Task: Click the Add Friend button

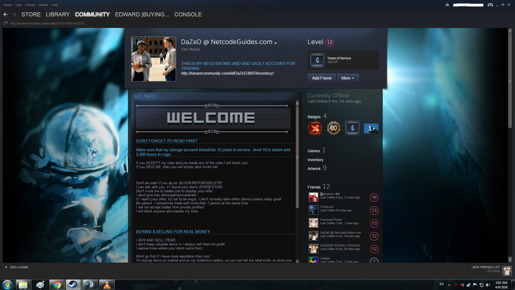Action: click(x=322, y=78)
